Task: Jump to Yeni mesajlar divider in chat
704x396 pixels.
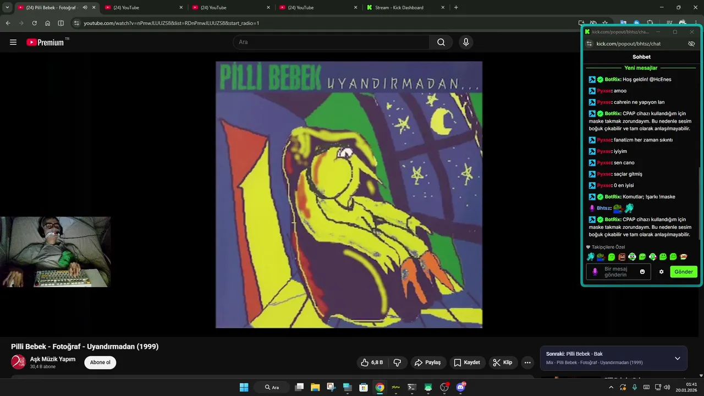Action: point(641,68)
